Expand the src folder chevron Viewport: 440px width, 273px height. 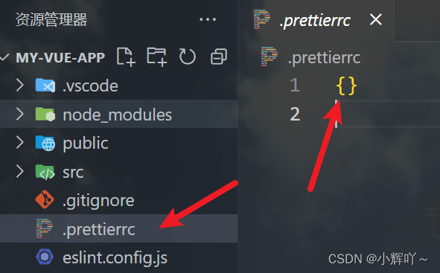[19, 171]
